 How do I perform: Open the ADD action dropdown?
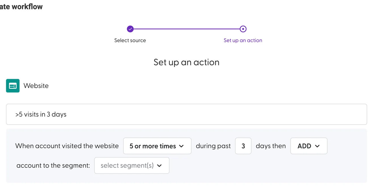[309, 146]
